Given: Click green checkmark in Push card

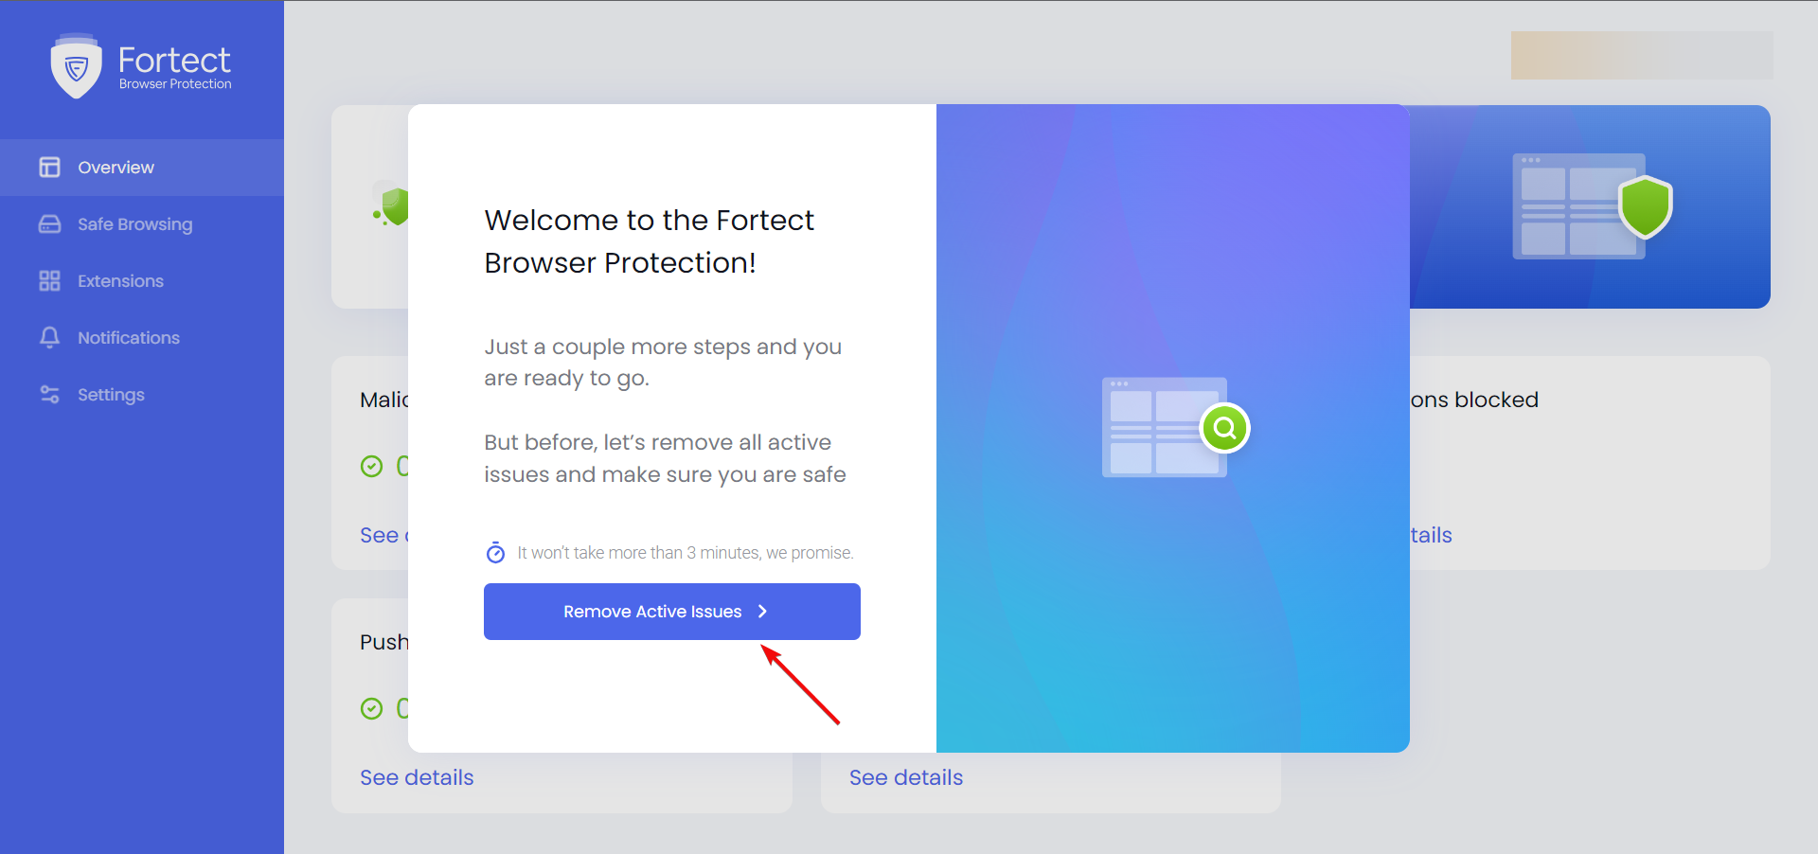Looking at the screenshot, I should pyautogui.click(x=371, y=708).
